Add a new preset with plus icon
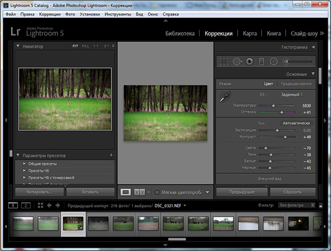The height and width of the screenshot is (251, 331). click(x=111, y=156)
